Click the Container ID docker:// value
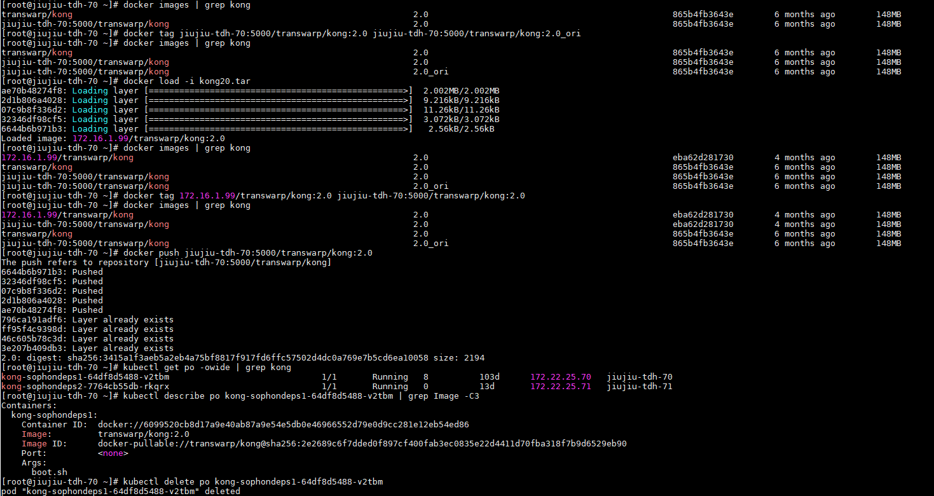This screenshot has width=934, height=496. (283, 425)
